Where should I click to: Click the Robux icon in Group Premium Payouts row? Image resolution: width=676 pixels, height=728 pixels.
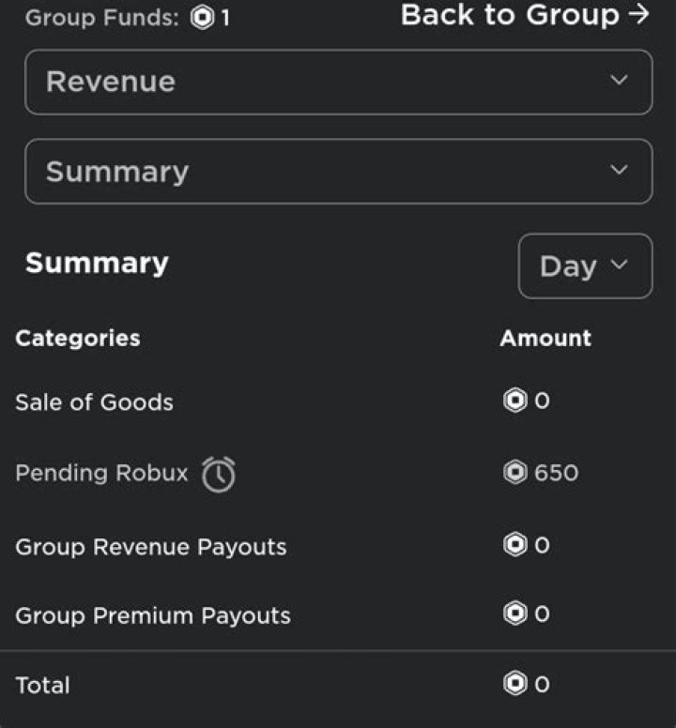(x=515, y=614)
